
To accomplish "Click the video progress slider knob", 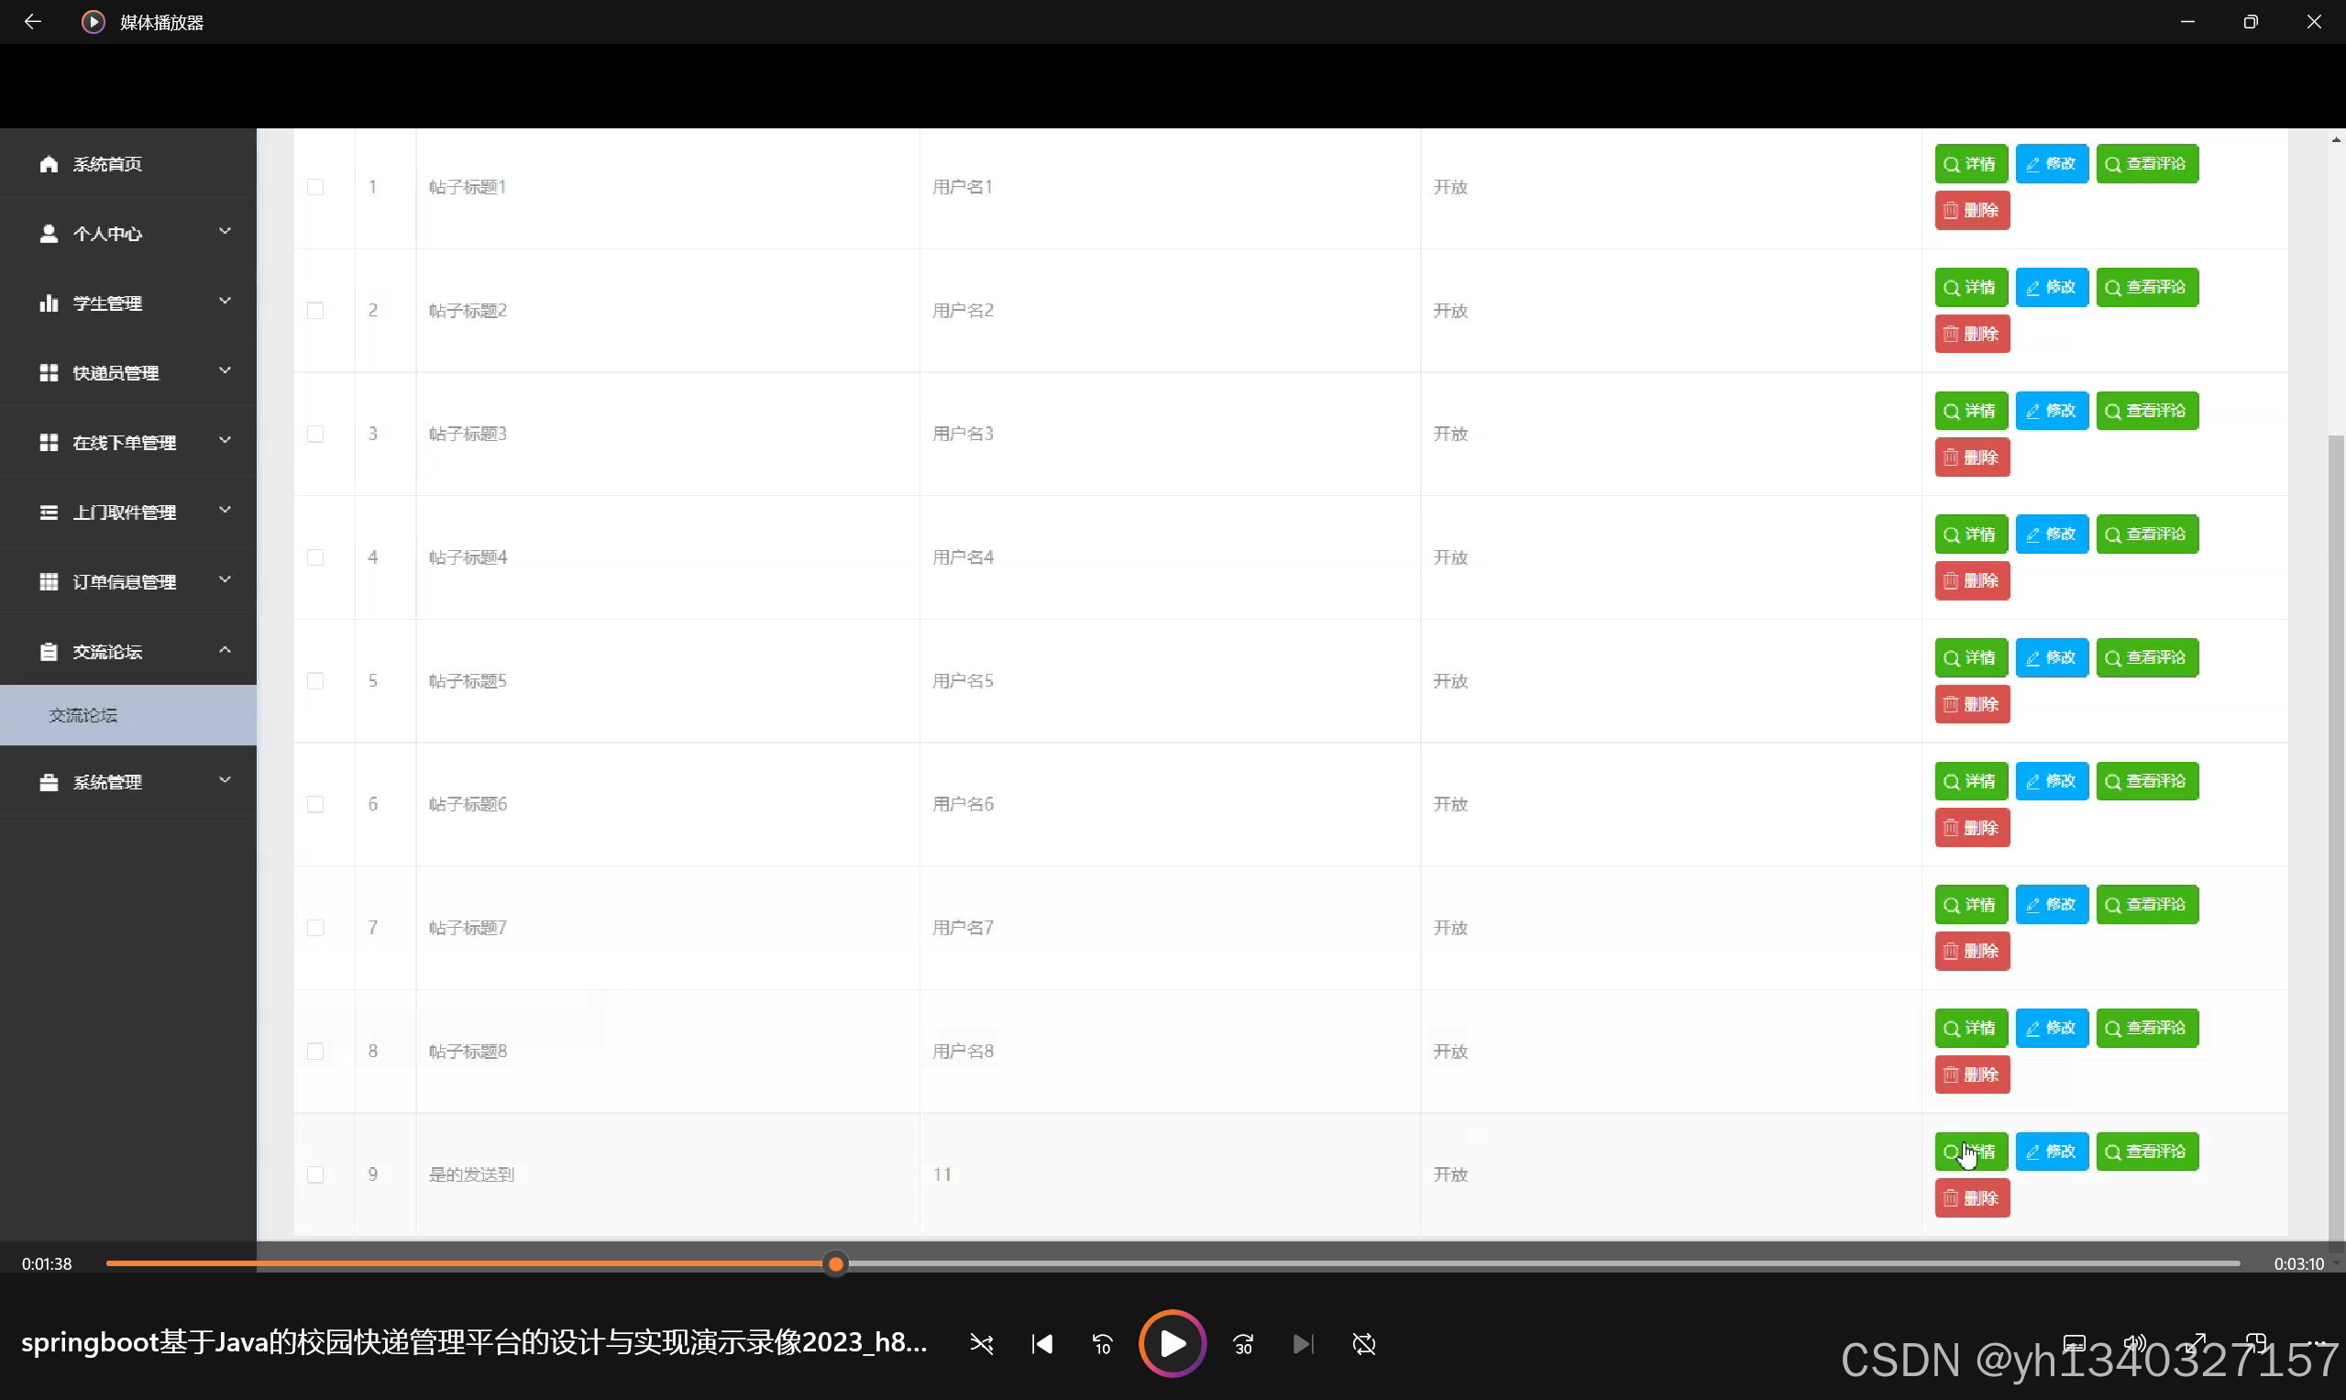I will [x=835, y=1264].
